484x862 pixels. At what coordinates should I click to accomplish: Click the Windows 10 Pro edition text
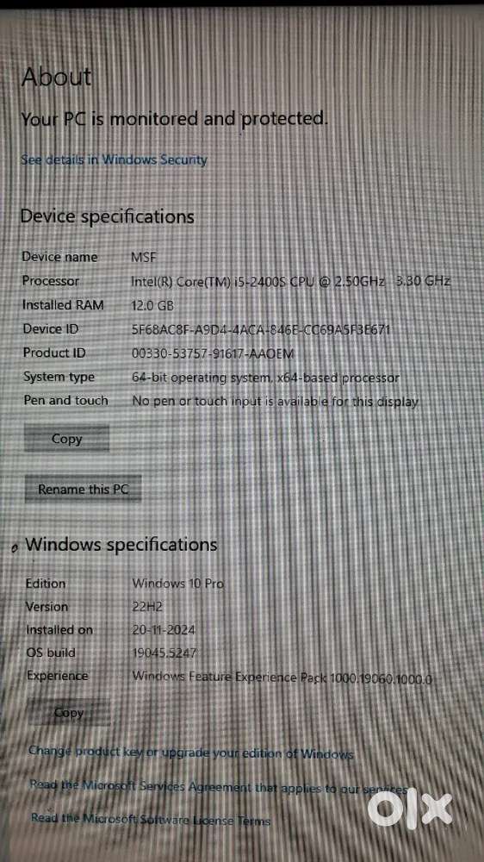(x=178, y=584)
